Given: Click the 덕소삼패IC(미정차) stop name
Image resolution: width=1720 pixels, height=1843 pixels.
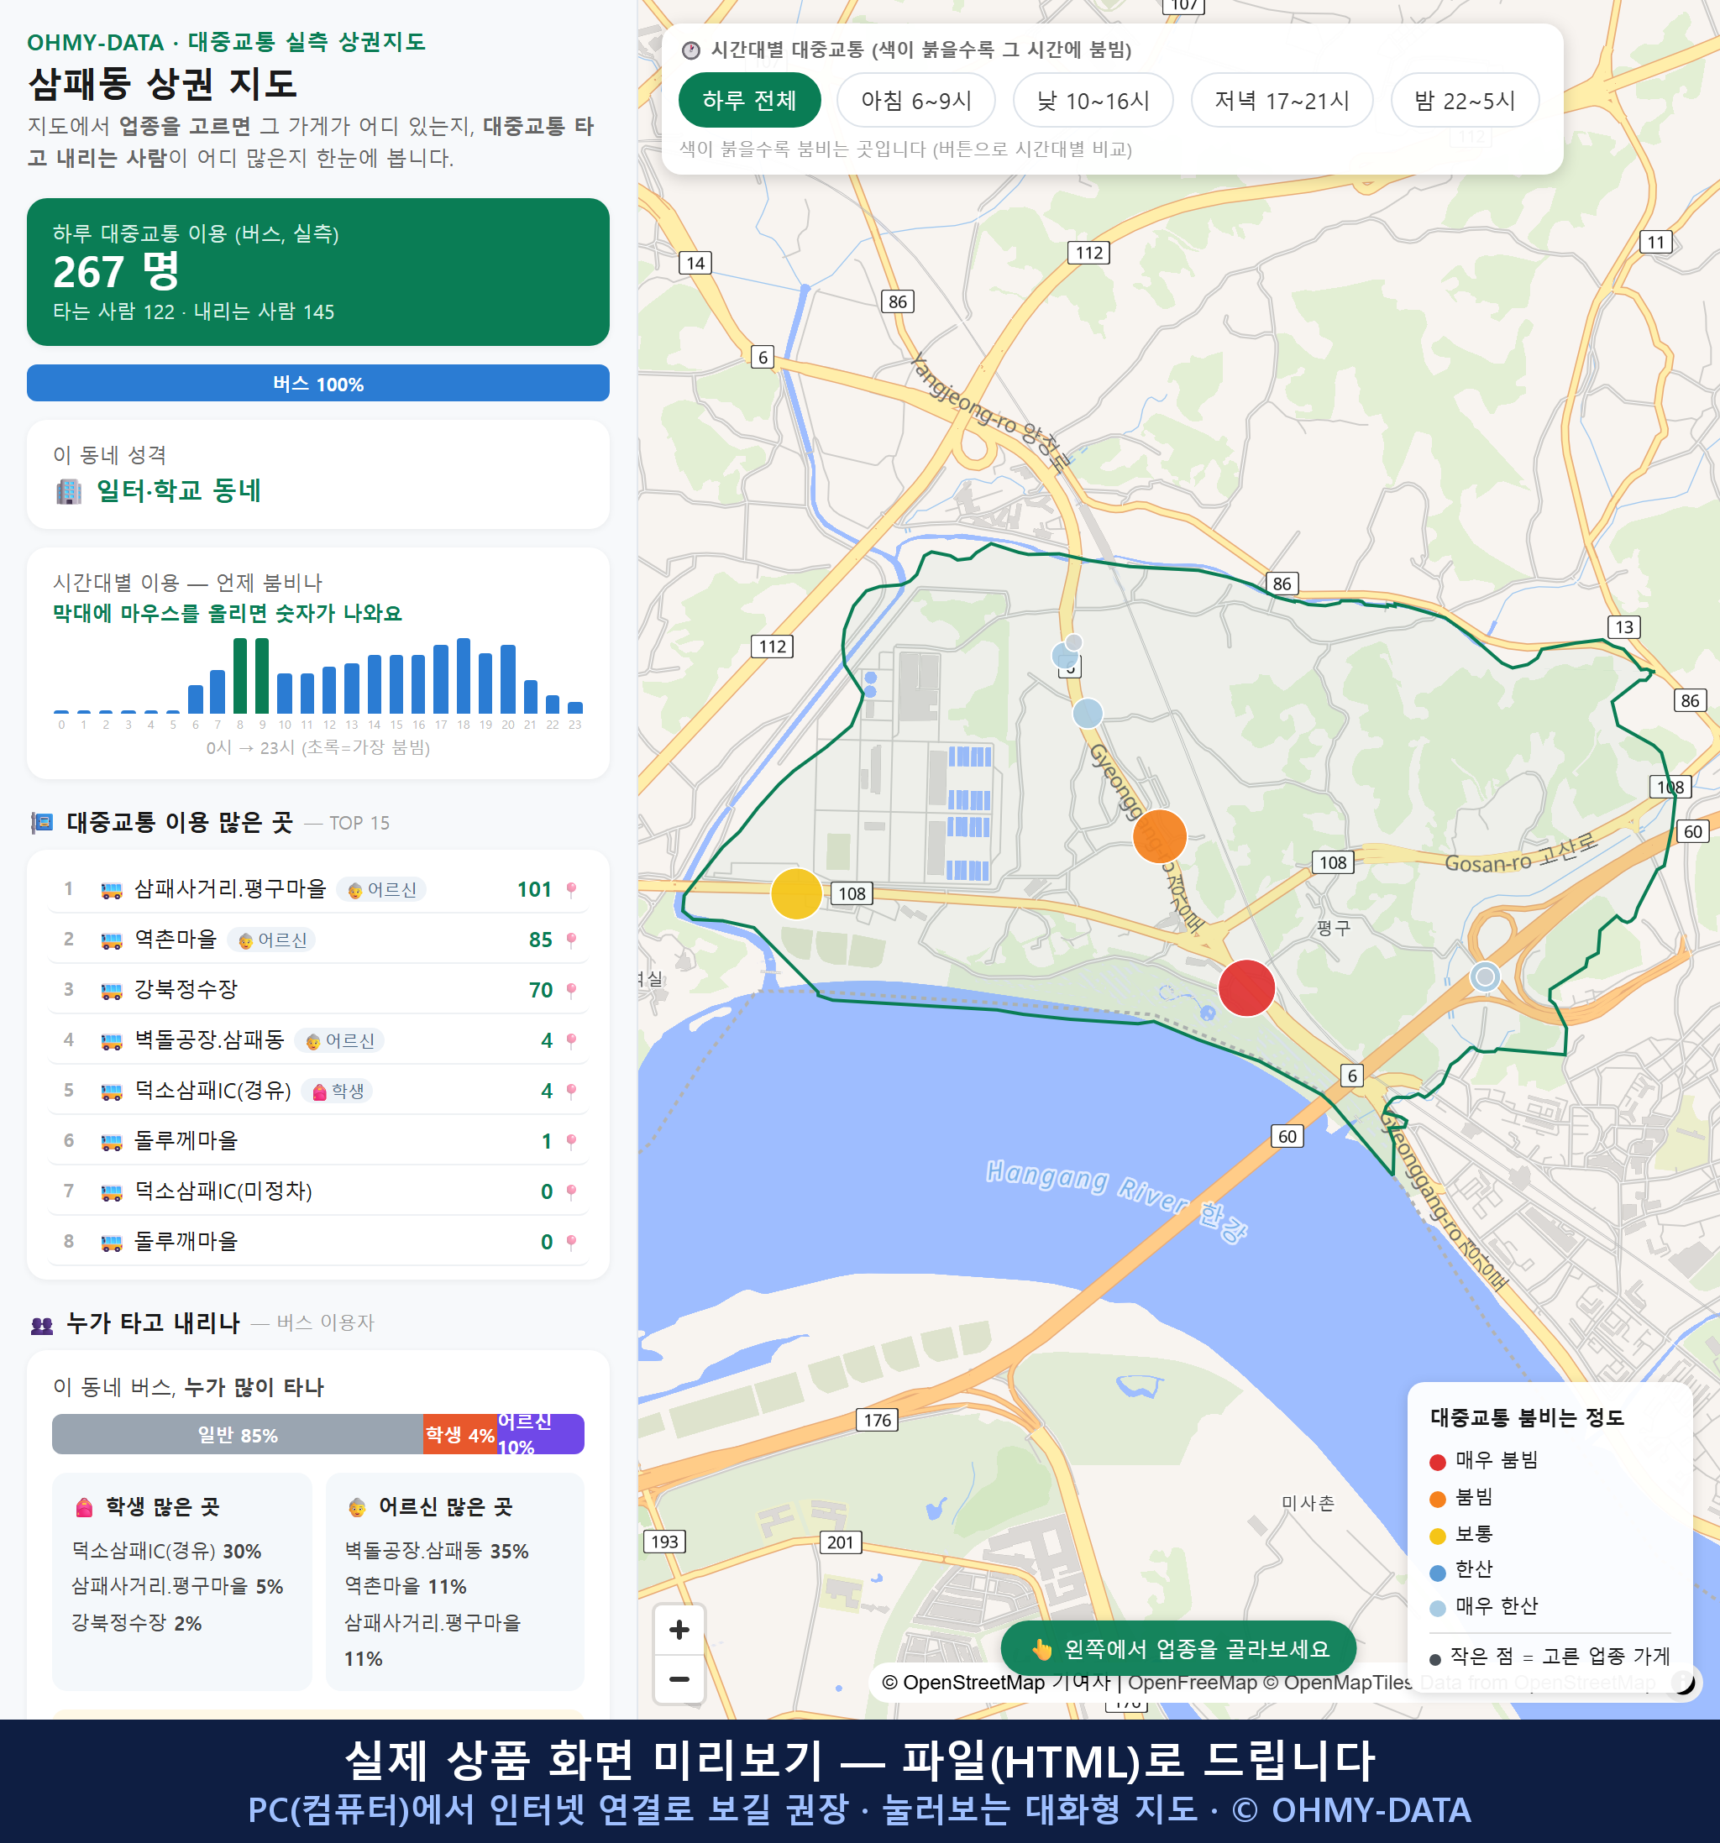Looking at the screenshot, I should 223,1191.
